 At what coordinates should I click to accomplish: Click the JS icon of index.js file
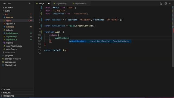point(4,30)
